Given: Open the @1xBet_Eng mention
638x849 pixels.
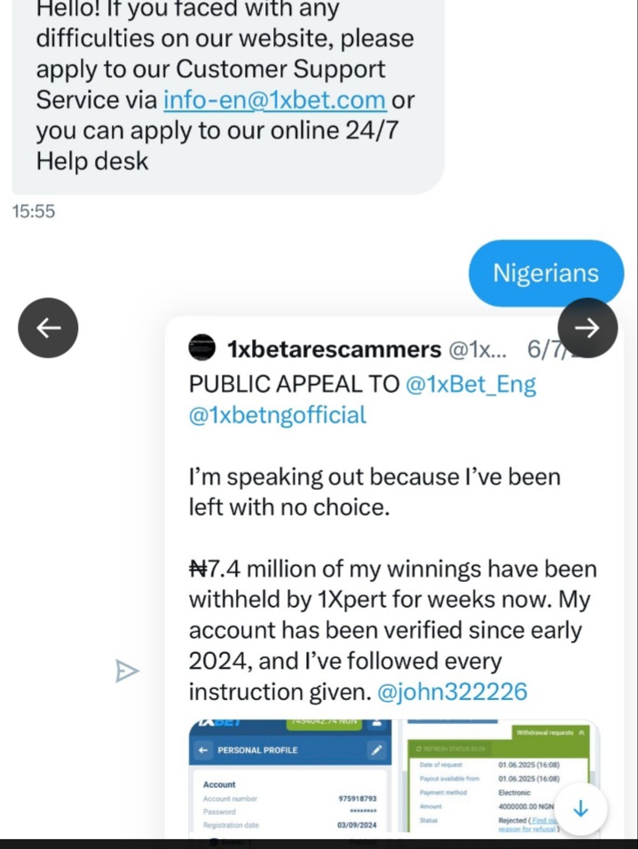Looking at the screenshot, I should pyautogui.click(x=470, y=384).
